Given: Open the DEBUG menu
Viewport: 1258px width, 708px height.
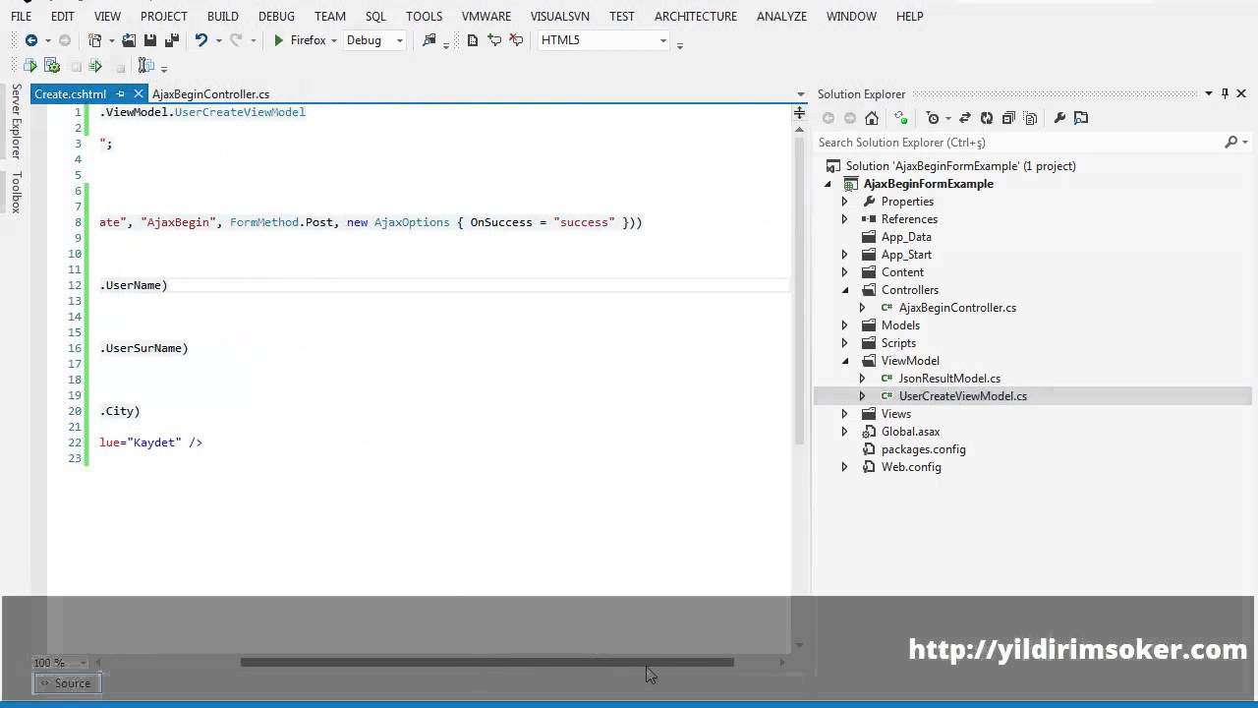Looking at the screenshot, I should (x=276, y=16).
